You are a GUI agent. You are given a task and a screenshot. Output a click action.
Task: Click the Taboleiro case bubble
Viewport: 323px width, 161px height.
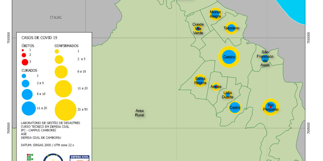click(231, 28)
